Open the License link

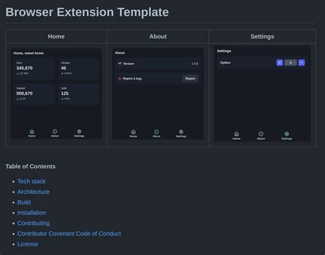pos(27,244)
